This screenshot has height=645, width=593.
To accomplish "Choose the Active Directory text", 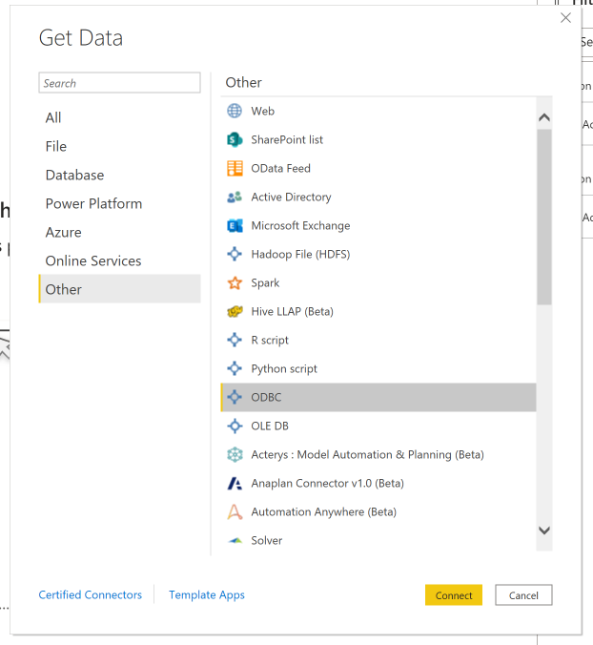I will click(291, 198).
